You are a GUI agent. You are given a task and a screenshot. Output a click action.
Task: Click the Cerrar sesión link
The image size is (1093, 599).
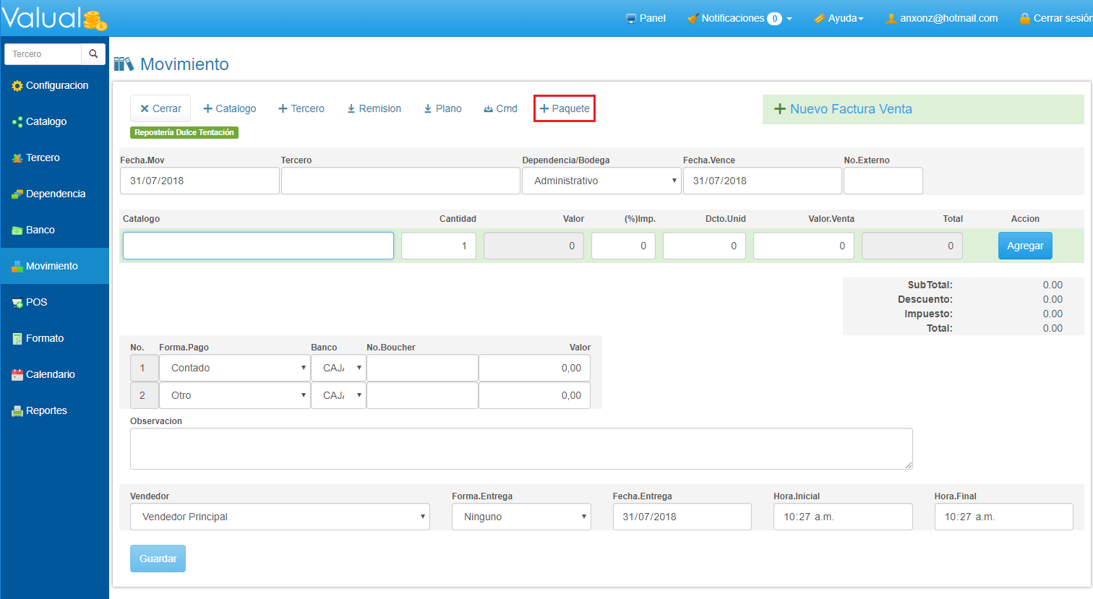click(1056, 18)
